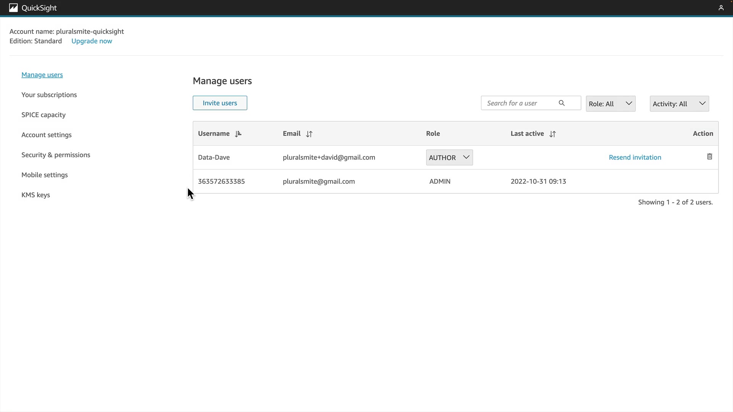Screen dimensions: 733x412
Task: Sort by Username column icon
Action: click(238, 134)
